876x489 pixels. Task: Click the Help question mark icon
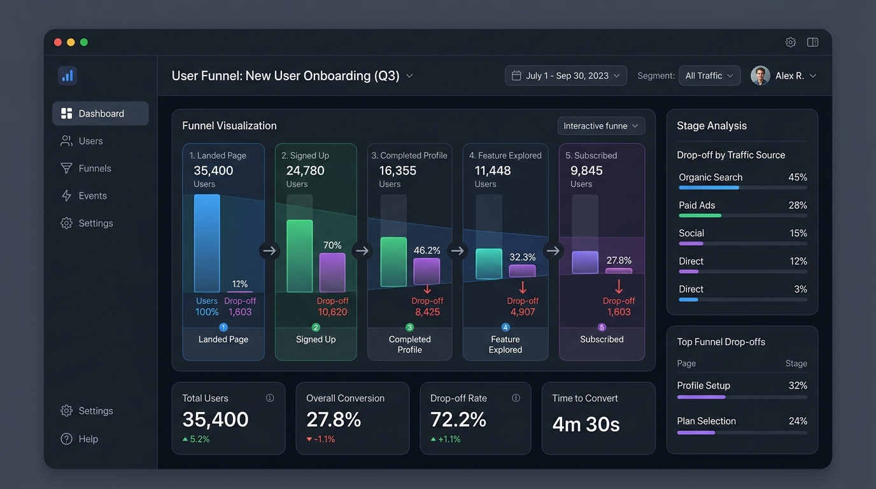pos(66,439)
